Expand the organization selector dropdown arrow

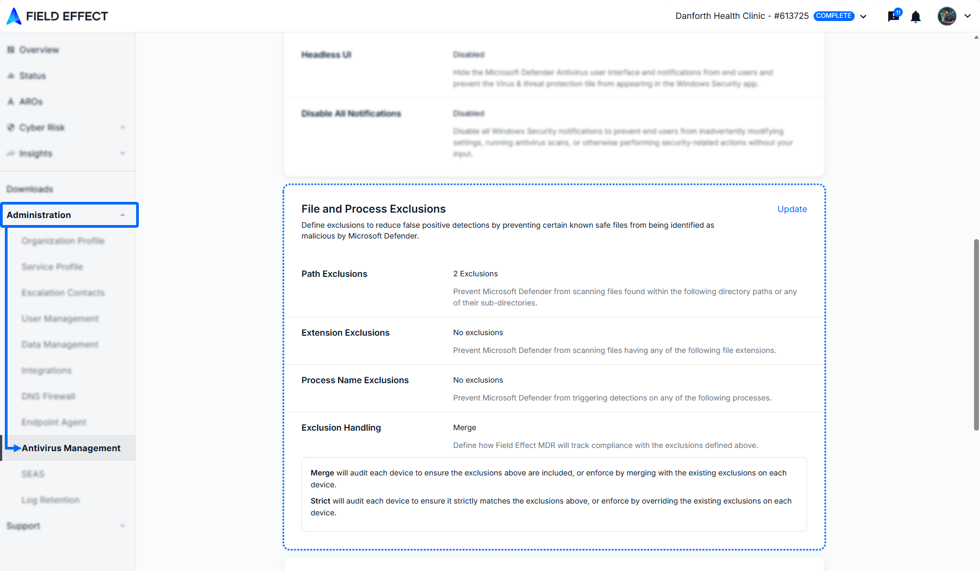pyautogui.click(x=863, y=16)
